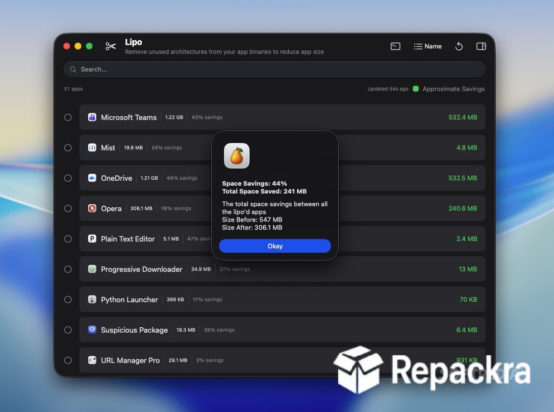Click the Microsoft Teams app icon

pos(92,117)
